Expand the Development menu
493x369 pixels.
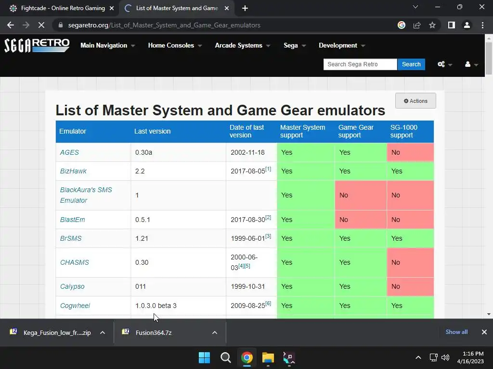342,46
